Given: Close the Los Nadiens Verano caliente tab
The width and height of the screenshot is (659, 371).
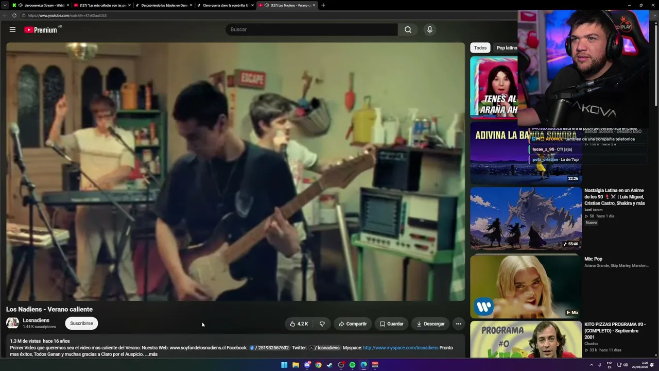Looking at the screenshot, I should click(314, 5).
